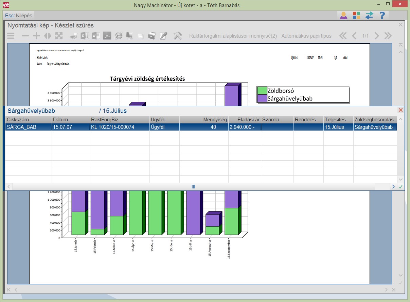Open the tools wrench-and-hammer settings icon

(x=178, y=36)
